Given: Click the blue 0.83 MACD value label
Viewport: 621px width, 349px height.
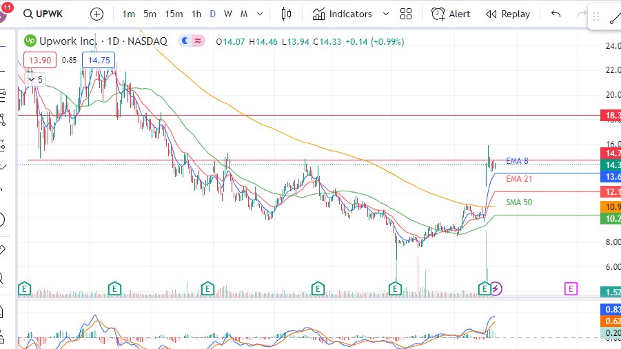Looking at the screenshot, I should [611, 310].
